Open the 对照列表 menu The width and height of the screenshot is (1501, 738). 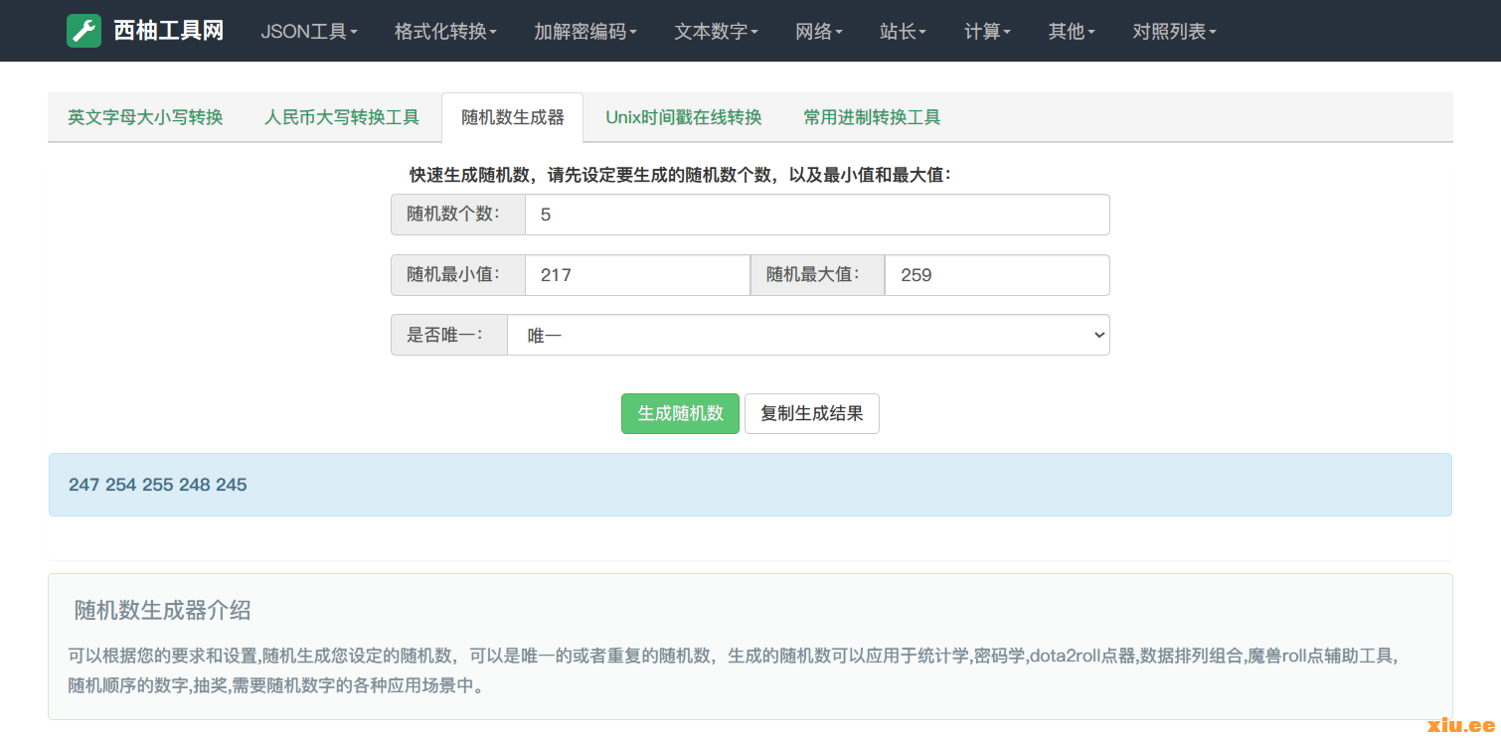pyautogui.click(x=1174, y=32)
